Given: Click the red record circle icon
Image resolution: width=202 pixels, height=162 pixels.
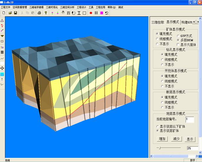Looking at the screenshot, I should (x=91, y=13).
